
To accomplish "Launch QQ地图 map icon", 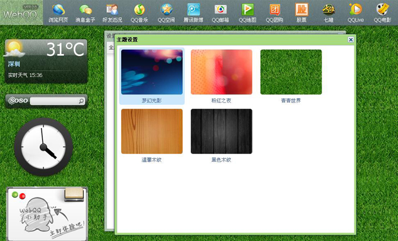I will point(248,12).
